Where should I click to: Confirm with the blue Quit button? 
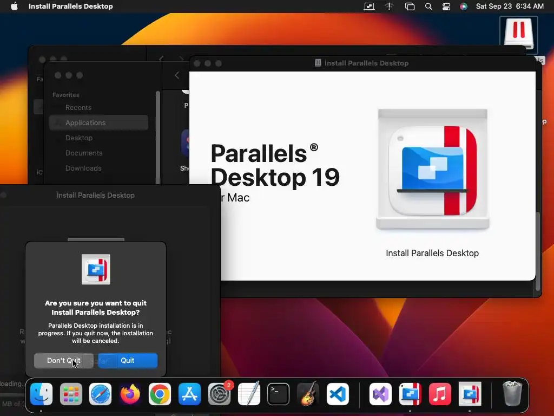[128, 360]
